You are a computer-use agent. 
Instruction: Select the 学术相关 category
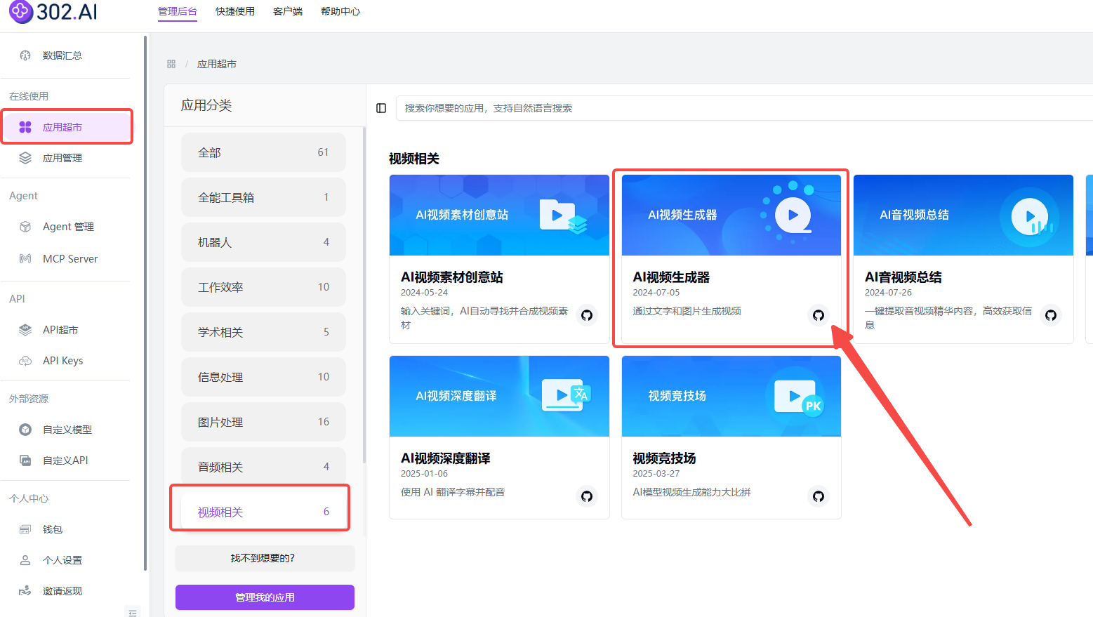click(x=263, y=332)
